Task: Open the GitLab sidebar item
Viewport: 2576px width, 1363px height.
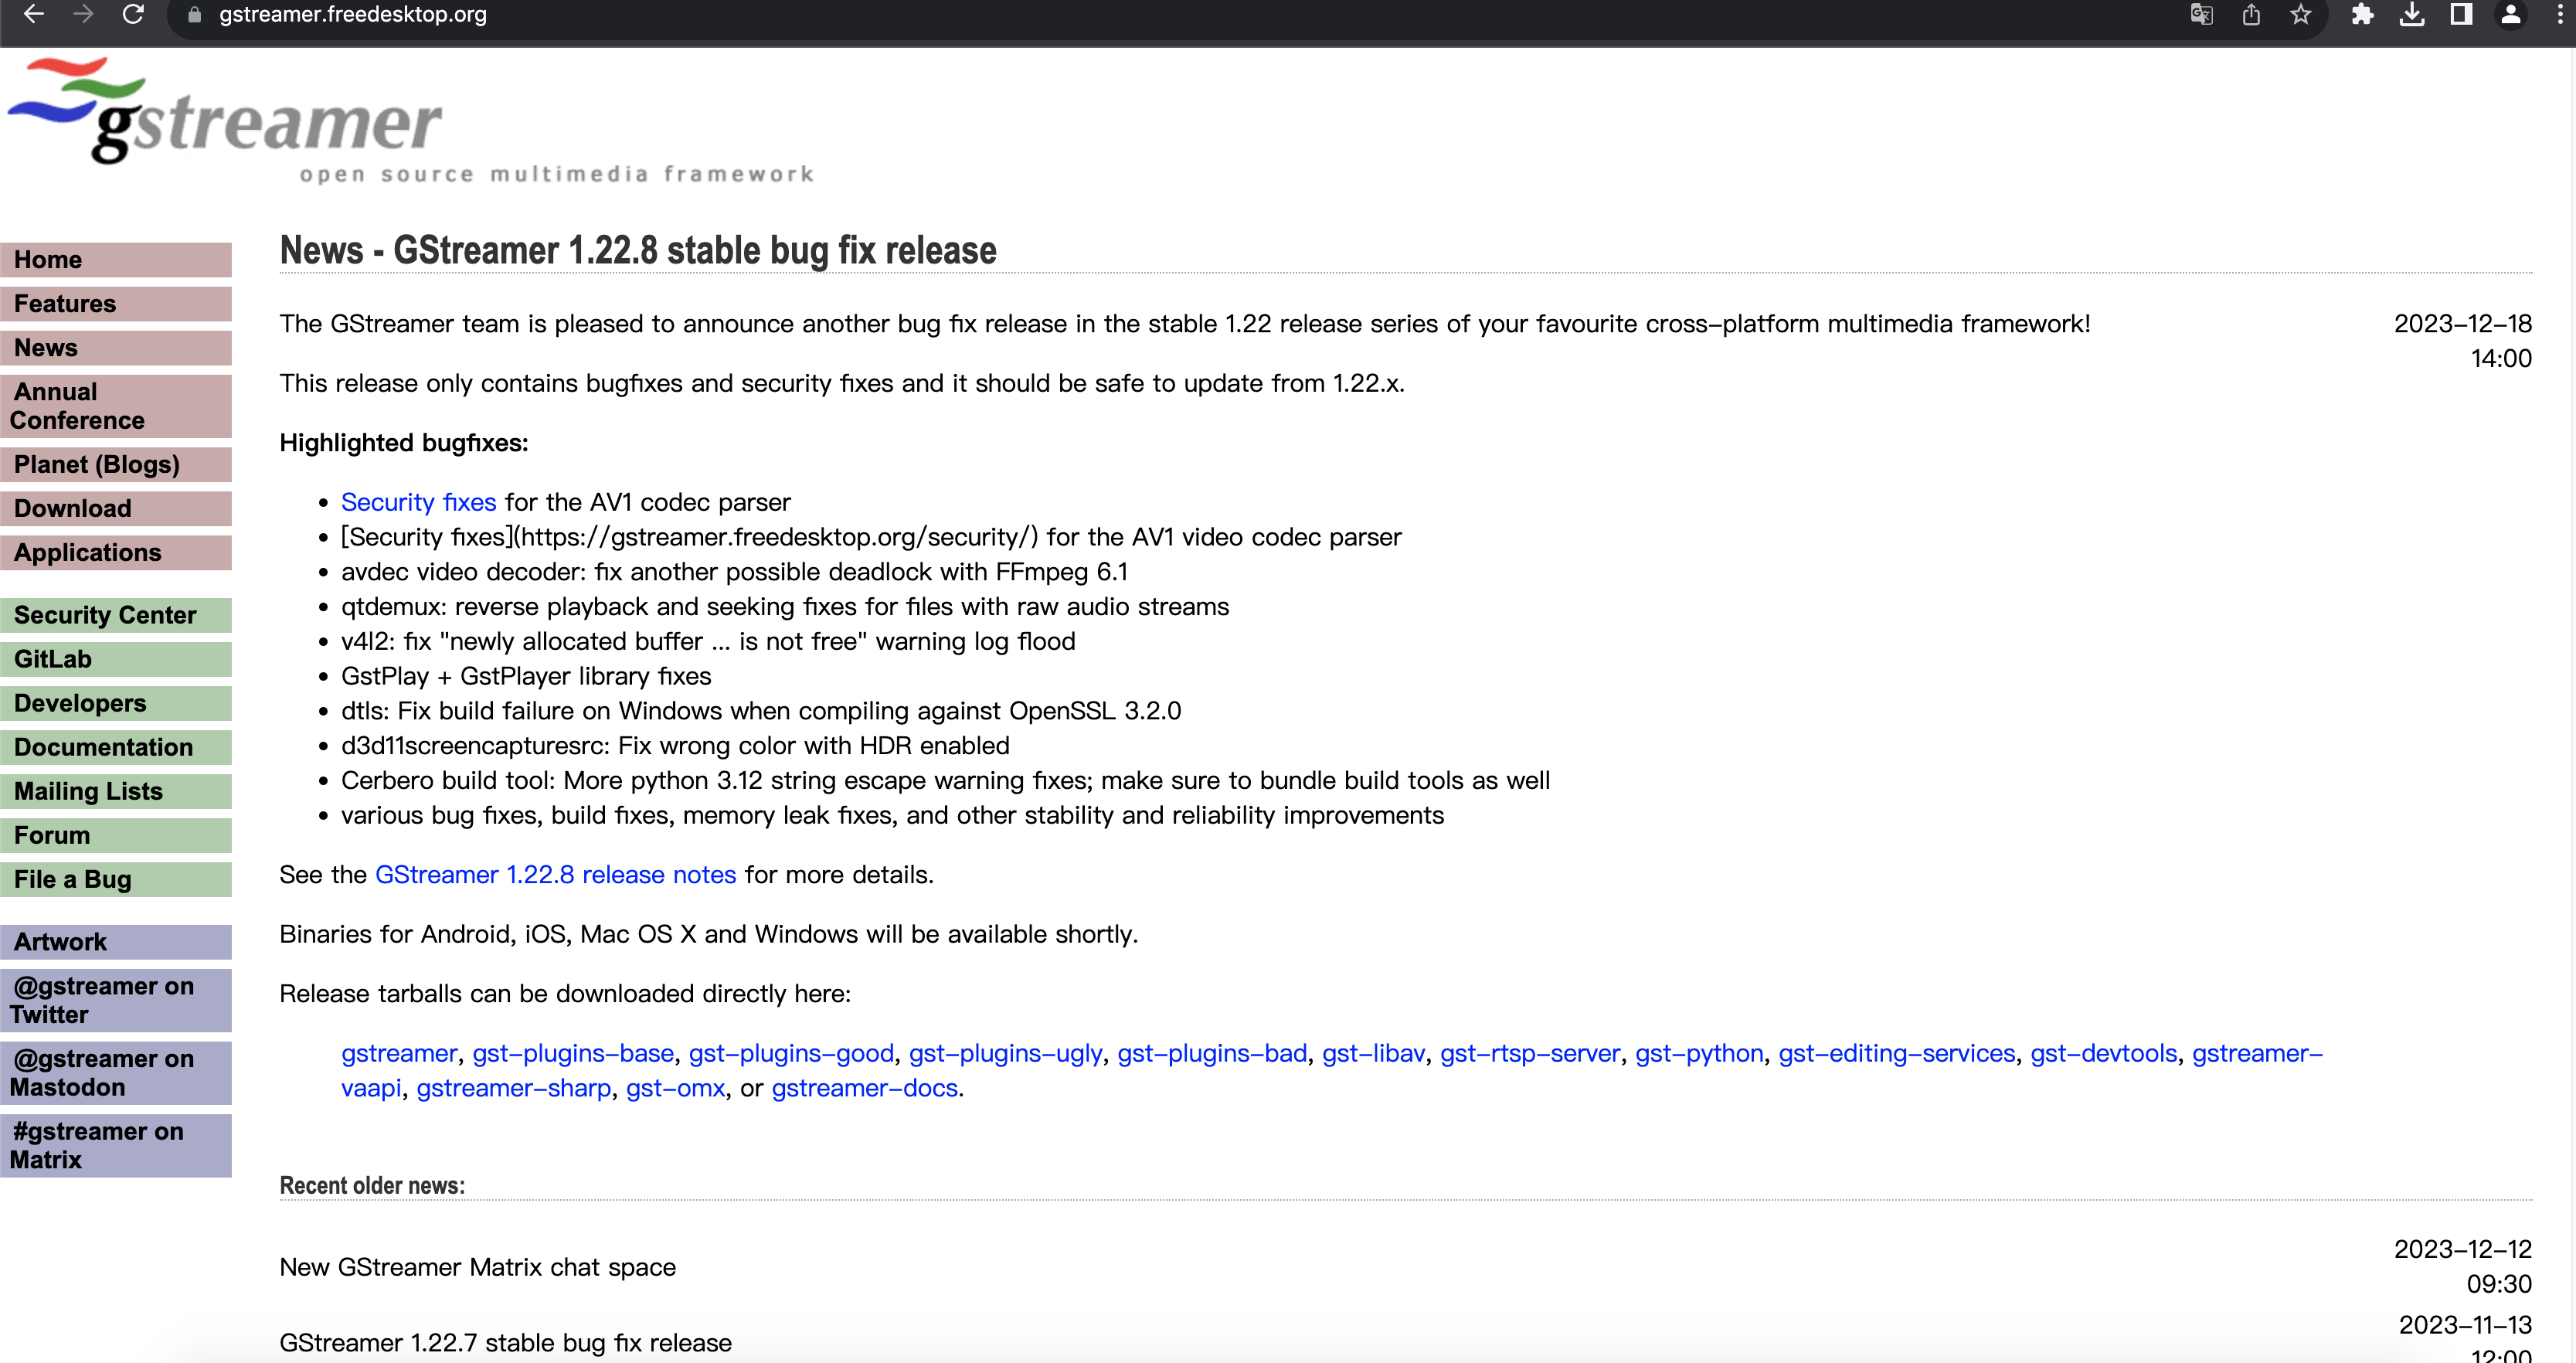Action: click(116, 659)
